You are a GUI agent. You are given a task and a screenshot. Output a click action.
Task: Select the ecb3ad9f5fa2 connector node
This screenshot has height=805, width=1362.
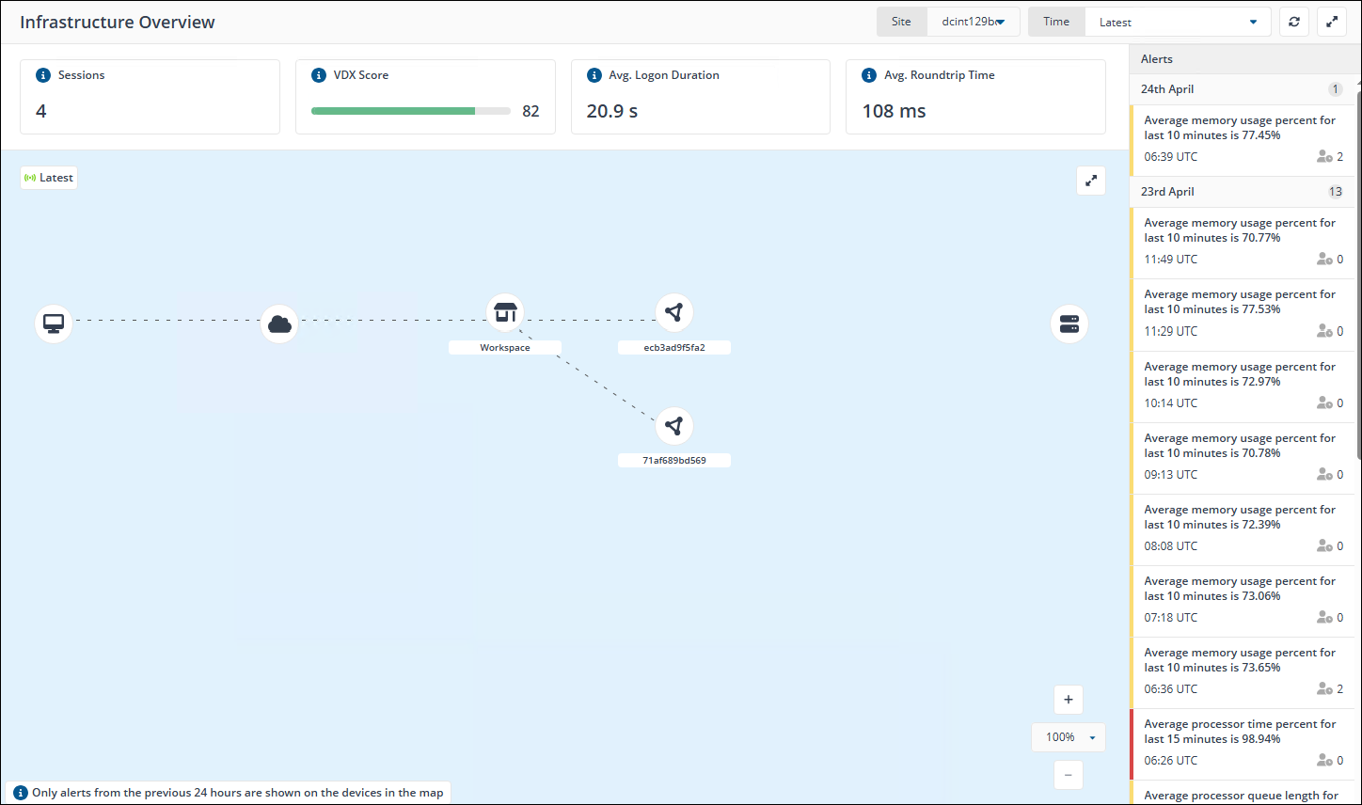[x=673, y=312]
